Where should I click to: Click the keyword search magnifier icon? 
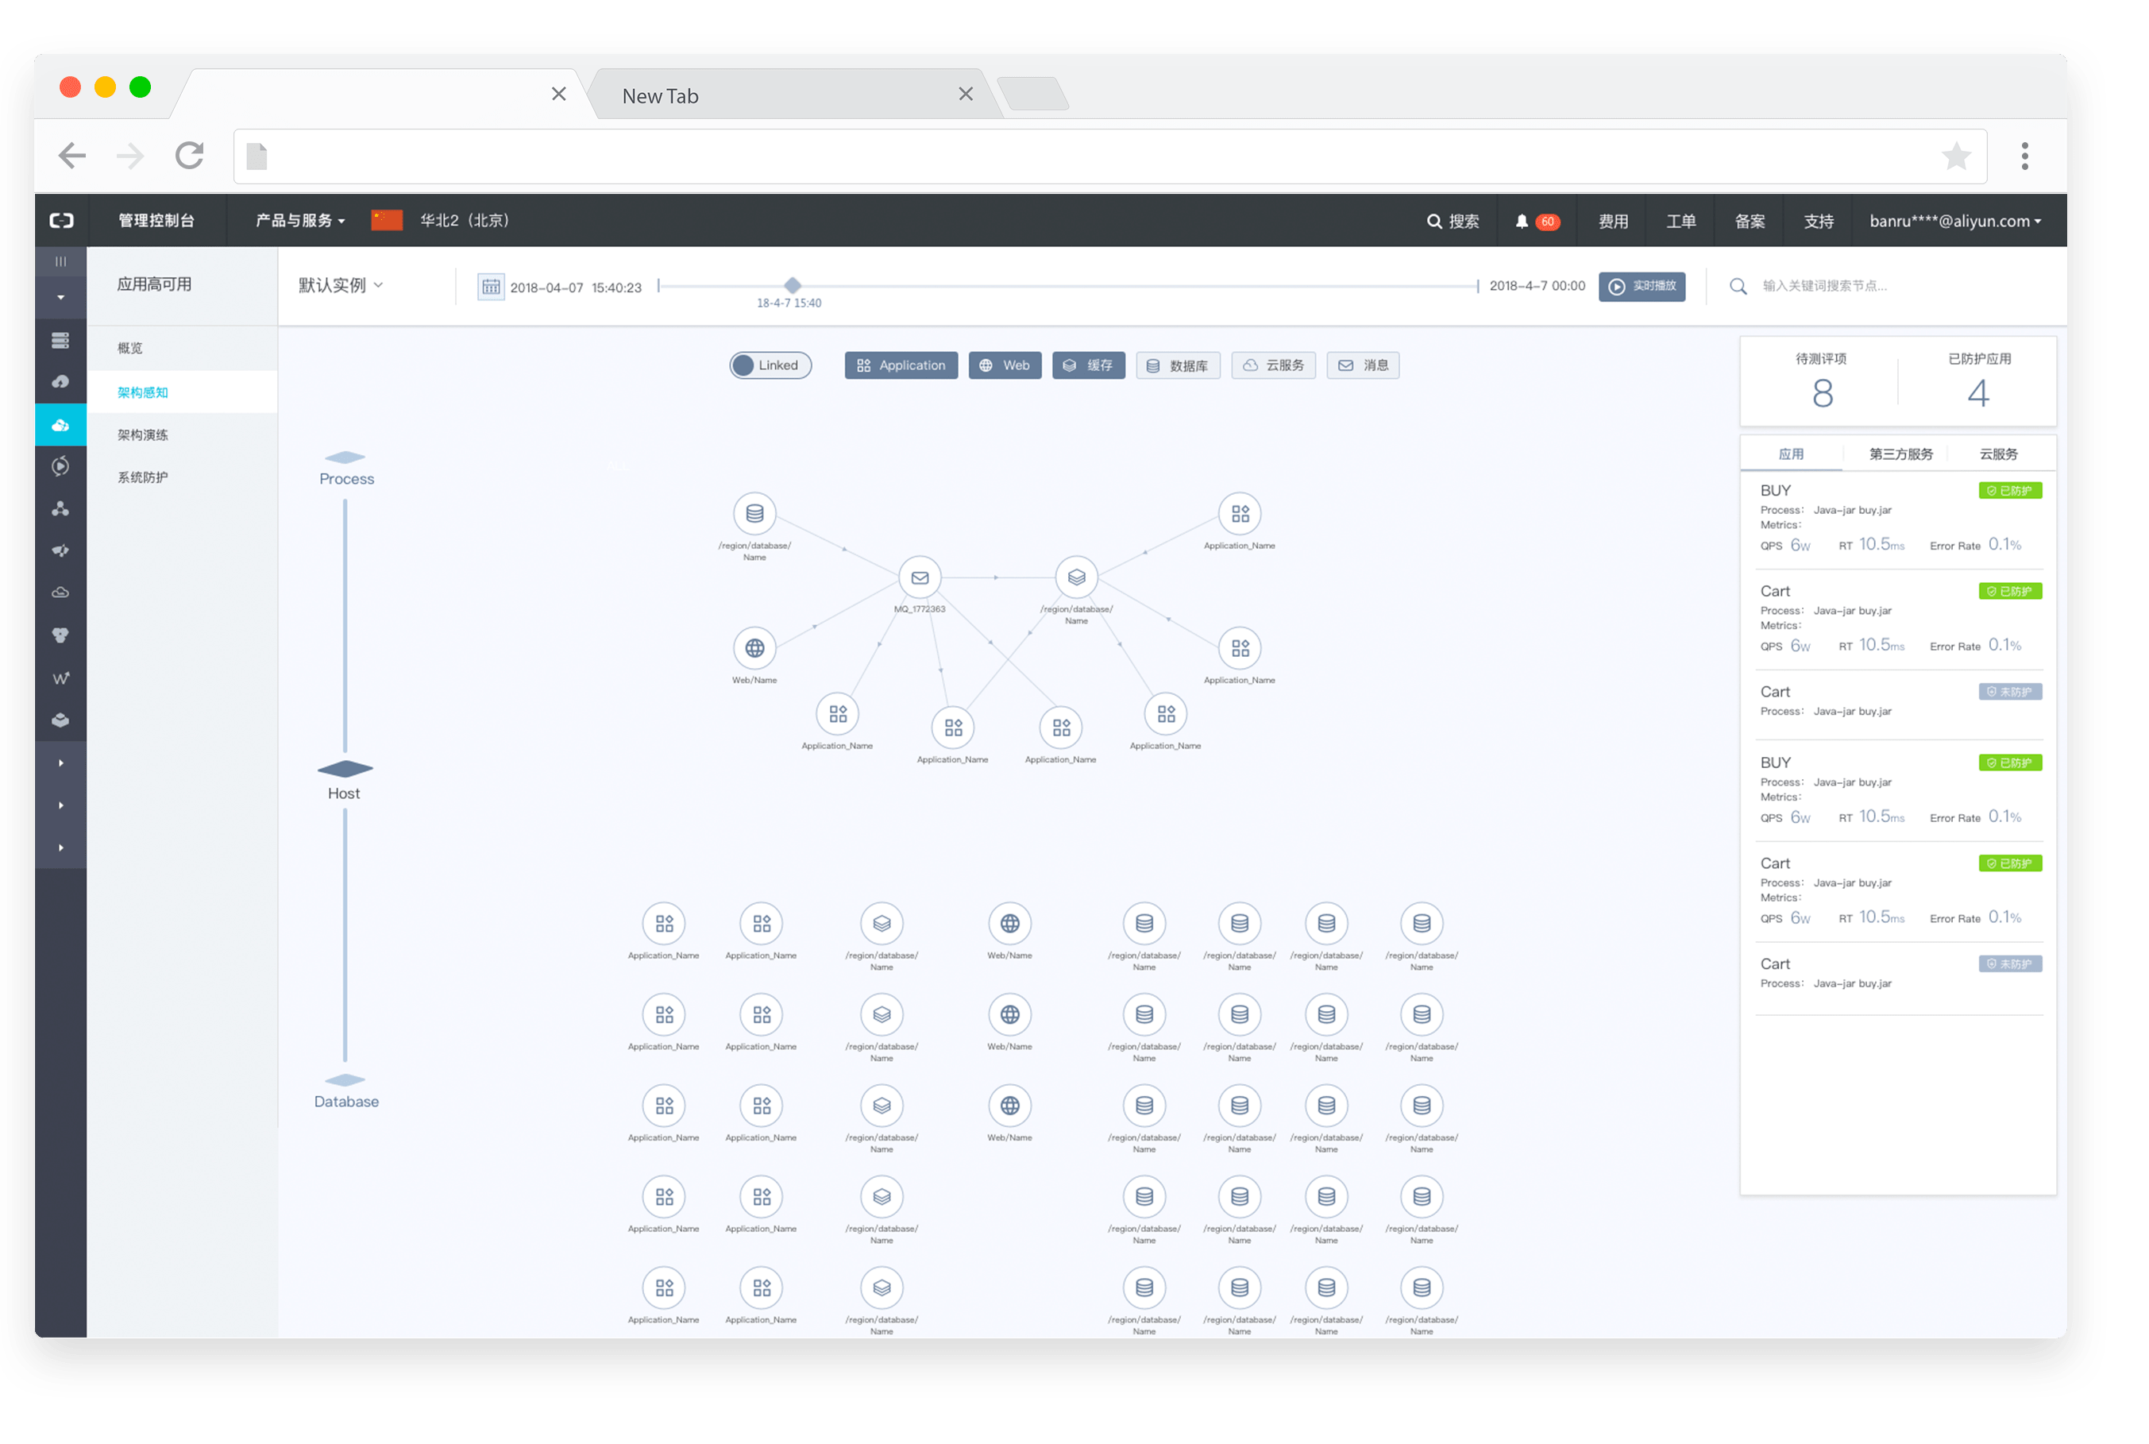tap(1738, 287)
